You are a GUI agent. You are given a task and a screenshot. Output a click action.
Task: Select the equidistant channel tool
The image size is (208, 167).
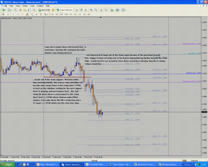pos(27,14)
